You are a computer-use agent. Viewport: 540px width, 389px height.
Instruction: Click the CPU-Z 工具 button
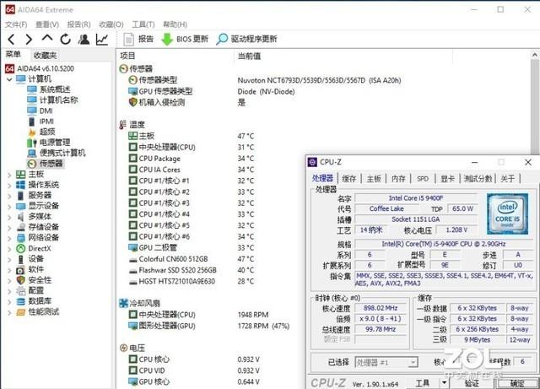tap(422, 383)
